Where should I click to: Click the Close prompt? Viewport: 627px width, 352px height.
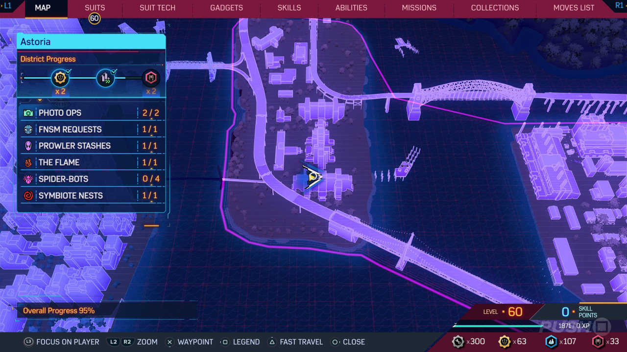pyautogui.click(x=348, y=342)
